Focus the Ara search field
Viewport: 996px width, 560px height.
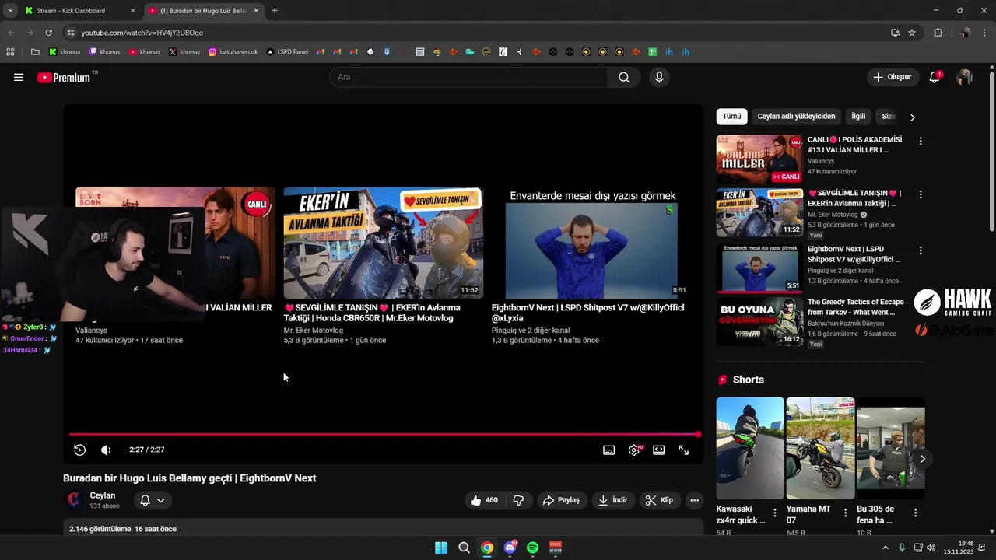[469, 77]
